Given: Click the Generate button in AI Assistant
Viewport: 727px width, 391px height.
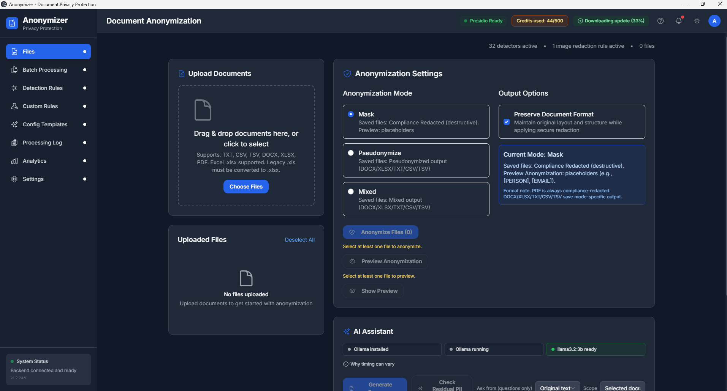Looking at the screenshot, I should point(375,385).
